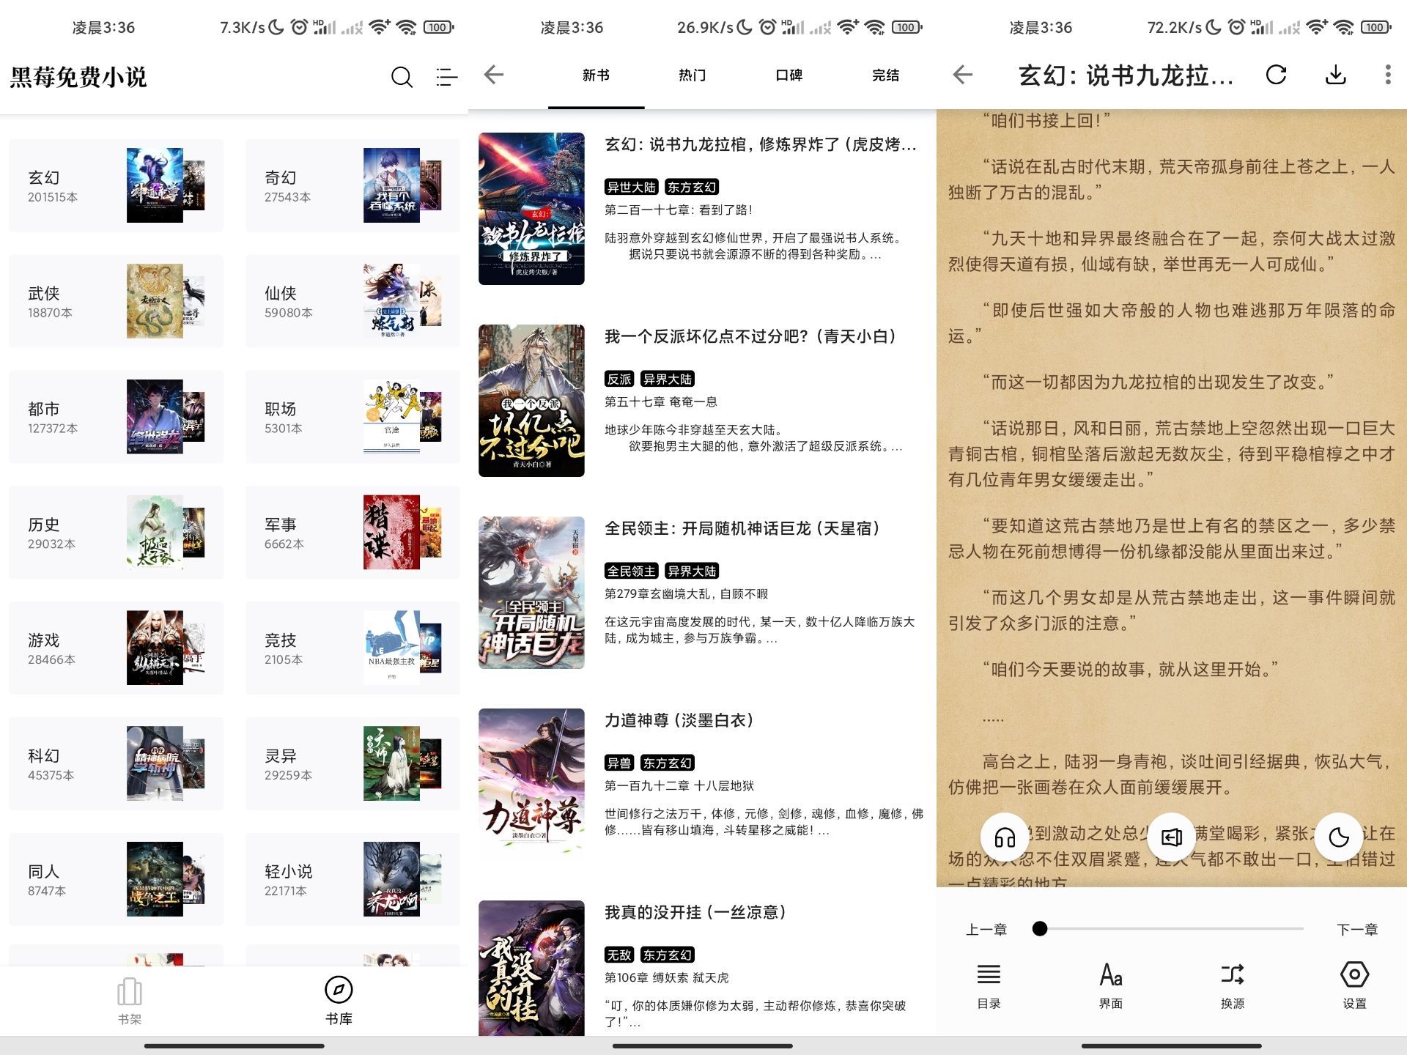Image resolution: width=1407 pixels, height=1055 pixels.
Task: Tap cover of 玄幻：说书九龙拉棺
Action: point(531,209)
